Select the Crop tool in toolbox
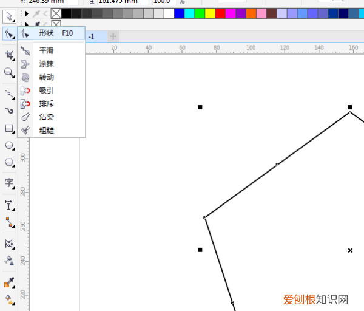The width and height of the screenshot is (364, 311). coord(9,55)
